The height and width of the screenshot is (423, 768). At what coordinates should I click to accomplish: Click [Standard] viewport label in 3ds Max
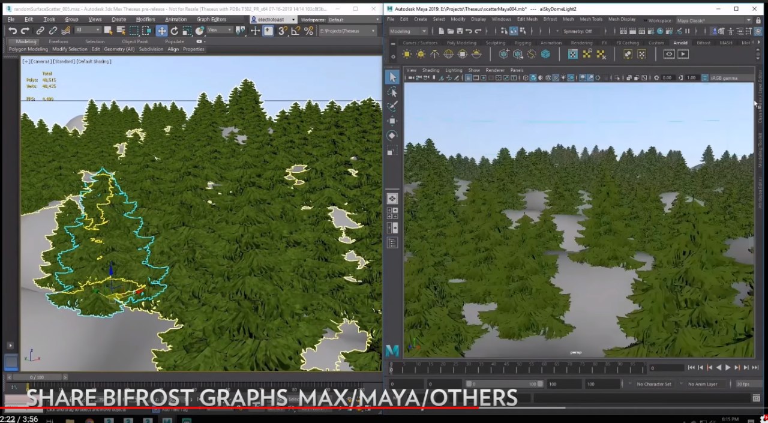coord(64,61)
